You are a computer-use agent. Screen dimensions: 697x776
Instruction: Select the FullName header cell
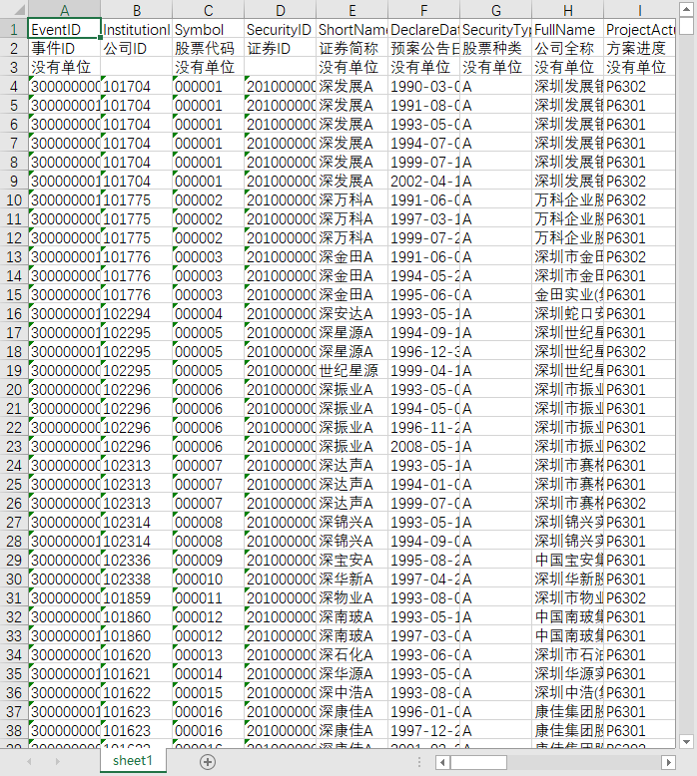pyautogui.click(x=568, y=29)
